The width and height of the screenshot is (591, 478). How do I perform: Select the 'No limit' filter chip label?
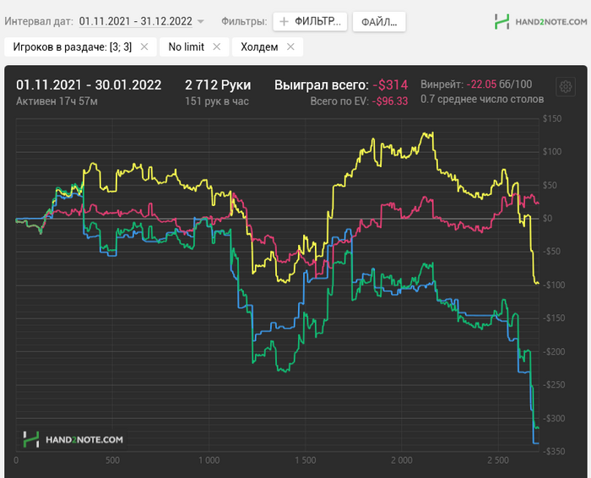[187, 46]
